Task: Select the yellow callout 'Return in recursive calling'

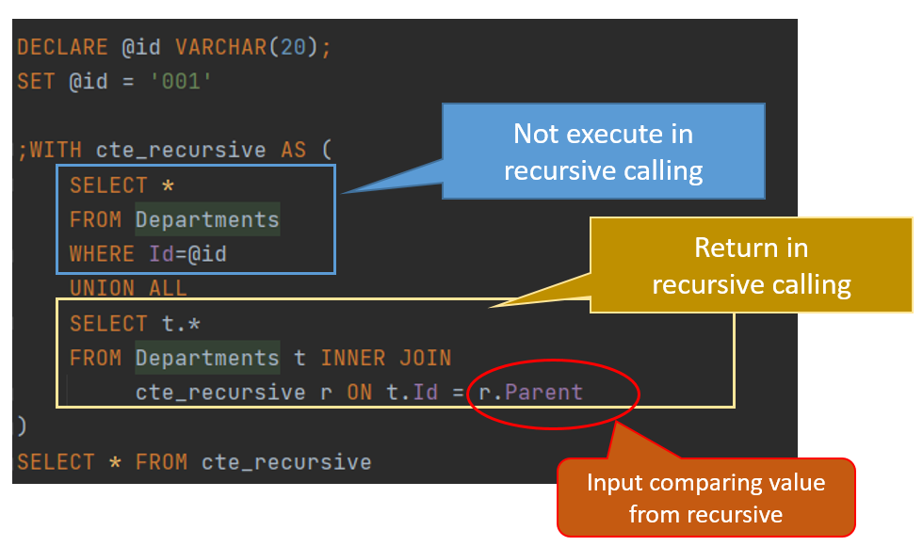Action: (x=751, y=264)
